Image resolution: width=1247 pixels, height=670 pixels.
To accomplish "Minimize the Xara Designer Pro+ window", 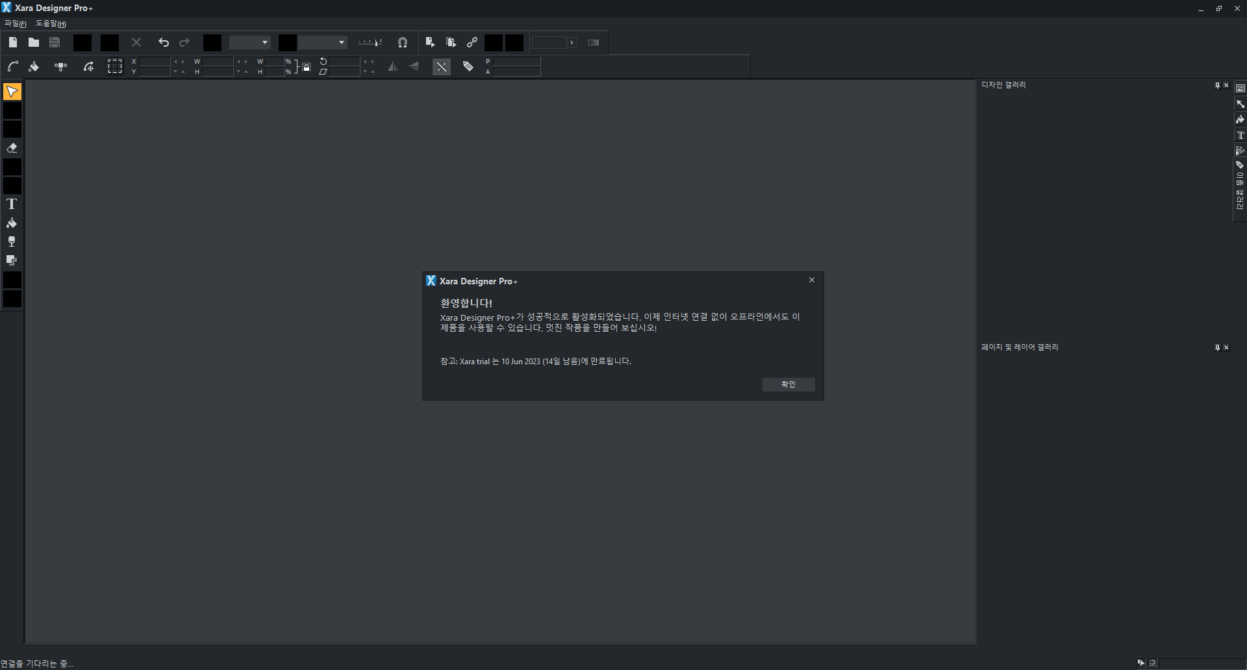I will pos(1201,8).
